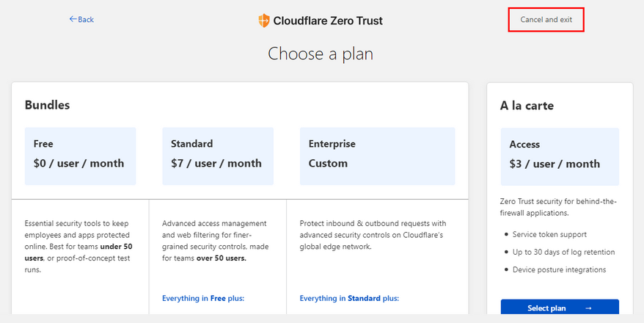This screenshot has width=644, height=323.
Task: Click the Device posture integrations bullet
Action: pos(560,269)
